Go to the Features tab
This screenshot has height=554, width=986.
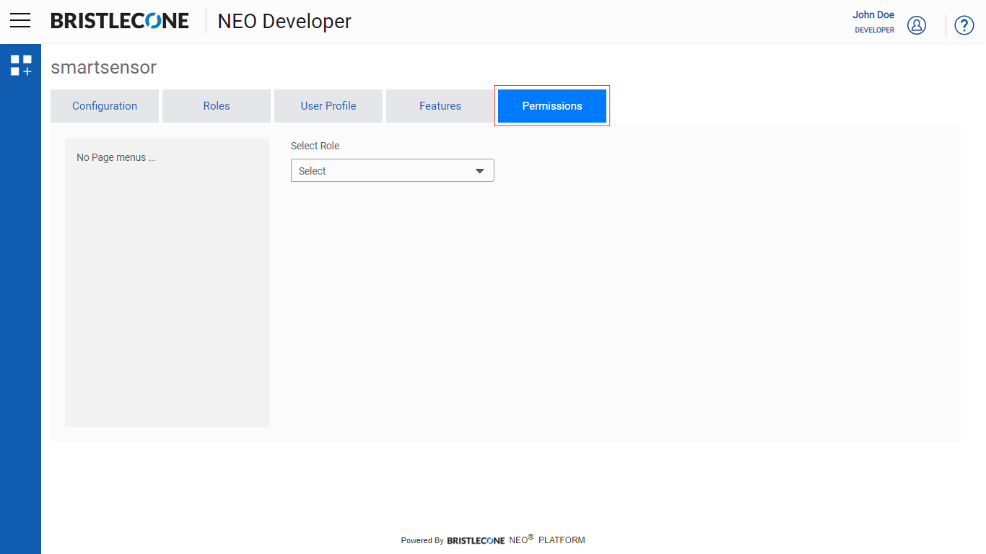[440, 106]
